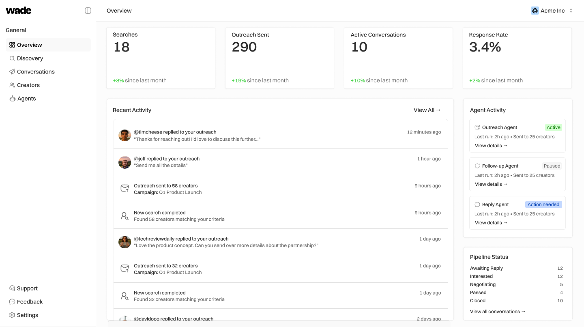Click the 'Action needed' badge on Reply Agent
The width and height of the screenshot is (584, 327).
tap(543, 204)
